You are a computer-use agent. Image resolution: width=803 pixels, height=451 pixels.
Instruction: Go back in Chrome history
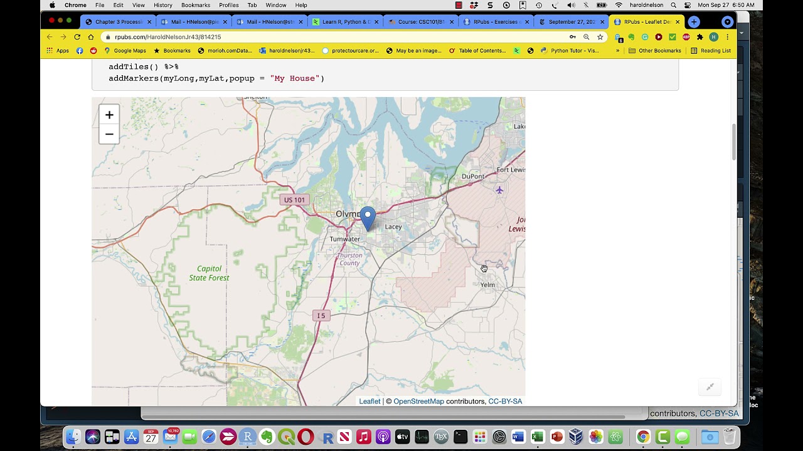50,37
